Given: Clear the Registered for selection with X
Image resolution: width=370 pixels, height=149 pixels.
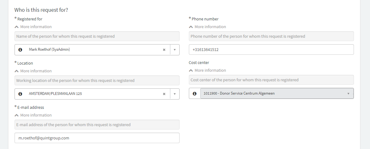Looking at the screenshot, I should click(x=164, y=50).
